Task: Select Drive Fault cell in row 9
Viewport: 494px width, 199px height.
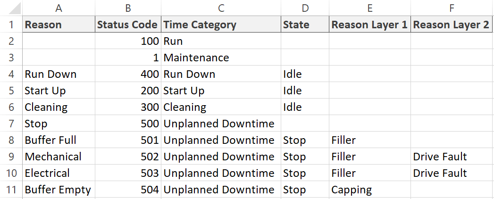Action: tap(452, 157)
